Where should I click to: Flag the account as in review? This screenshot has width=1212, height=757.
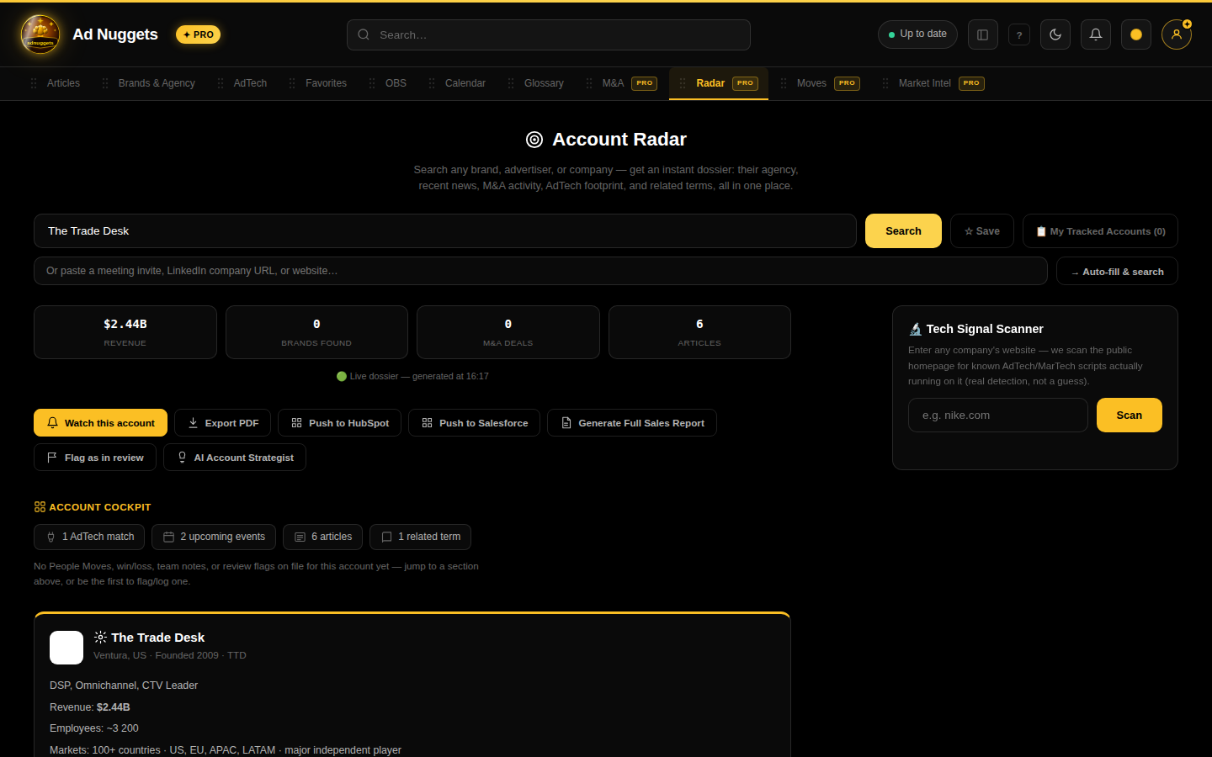(x=95, y=458)
